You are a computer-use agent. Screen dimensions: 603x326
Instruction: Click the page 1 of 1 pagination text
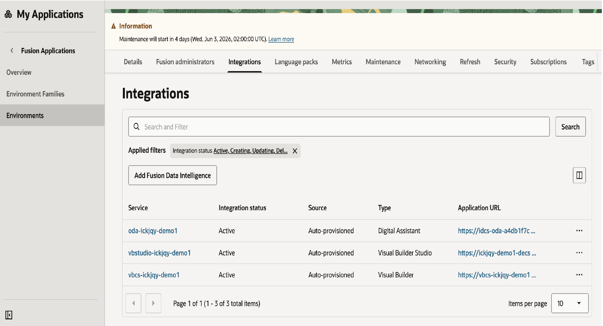(217, 304)
